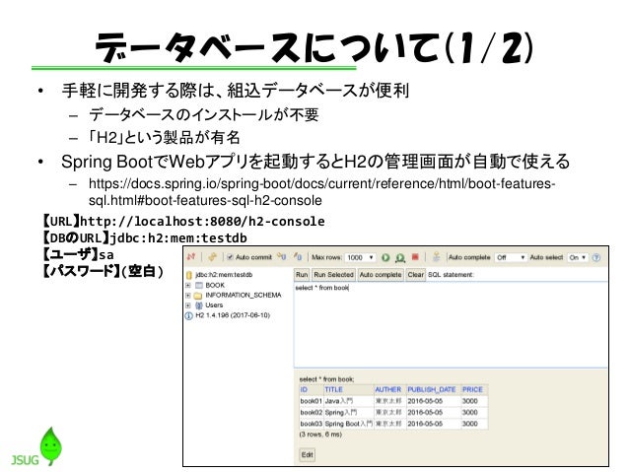Open the Auto complete Off dropdown

click(x=511, y=257)
